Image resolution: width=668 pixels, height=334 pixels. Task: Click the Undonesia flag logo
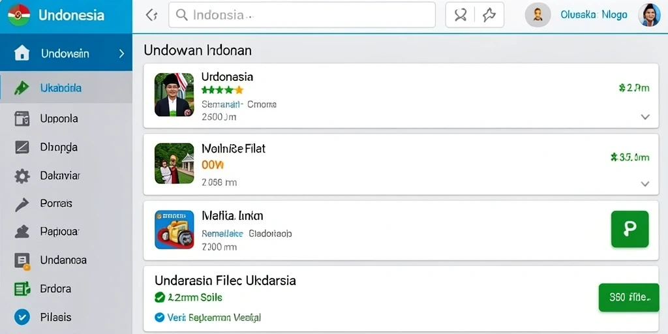click(x=19, y=15)
